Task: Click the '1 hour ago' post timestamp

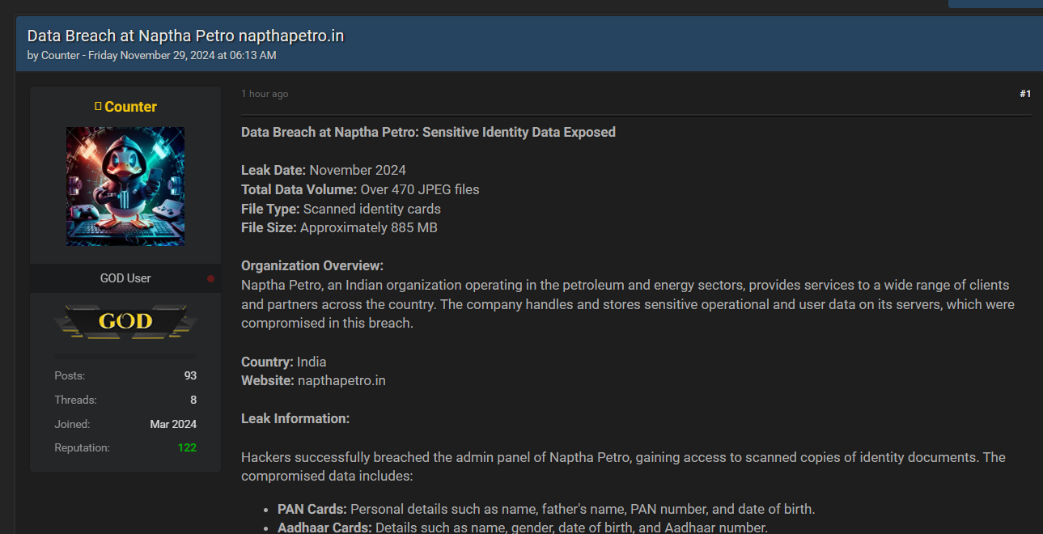Action: pos(265,94)
